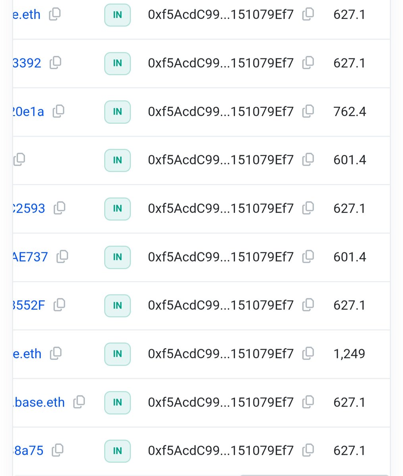Copy sender address ending C2593
Viewport: 403px width, 476px height.
click(x=59, y=208)
